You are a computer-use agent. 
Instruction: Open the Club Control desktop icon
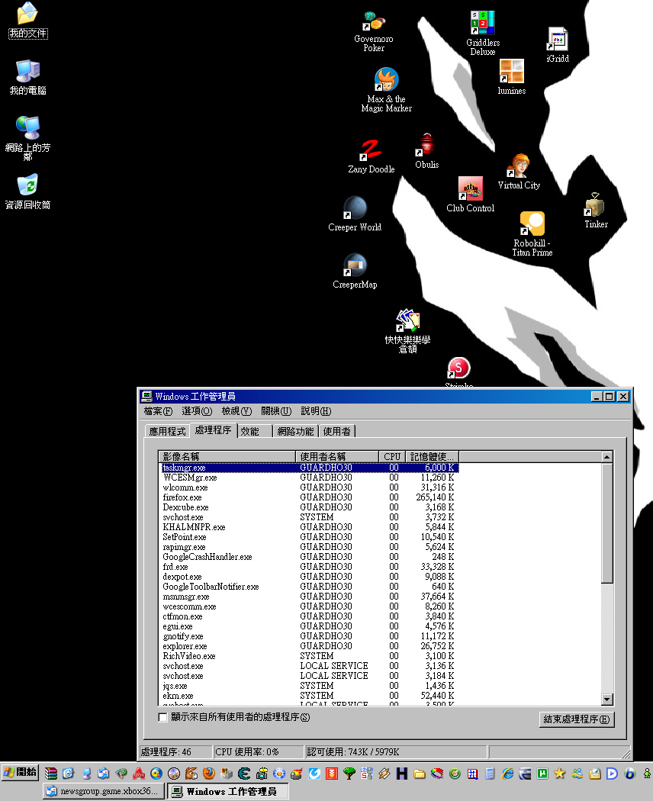click(x=470, y=189)
